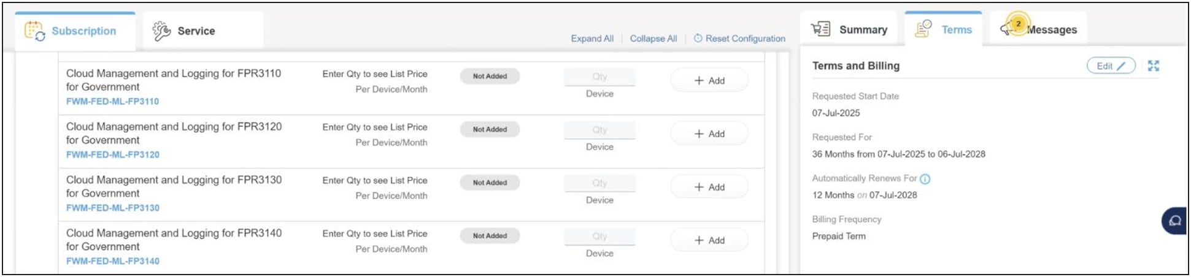This screenshot has height=277, width=1191.
Task: Add Cloud Management for FPR3120 item
Action: [x=709, y=134]
